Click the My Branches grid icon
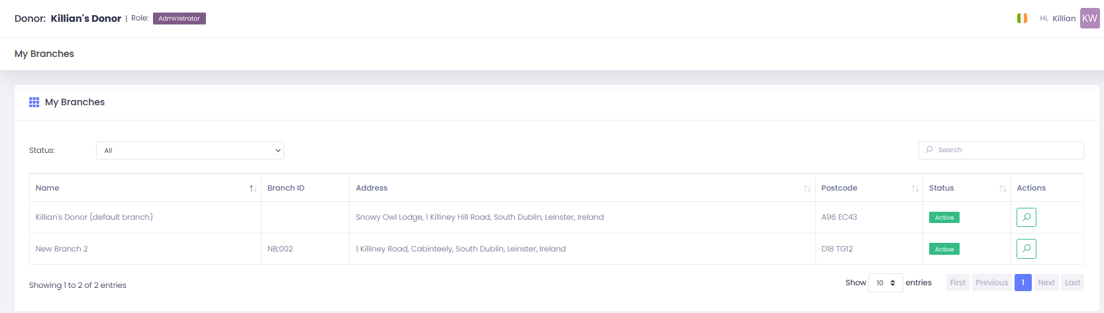Viewport: 1104px width, 313px height. [34, 102]
